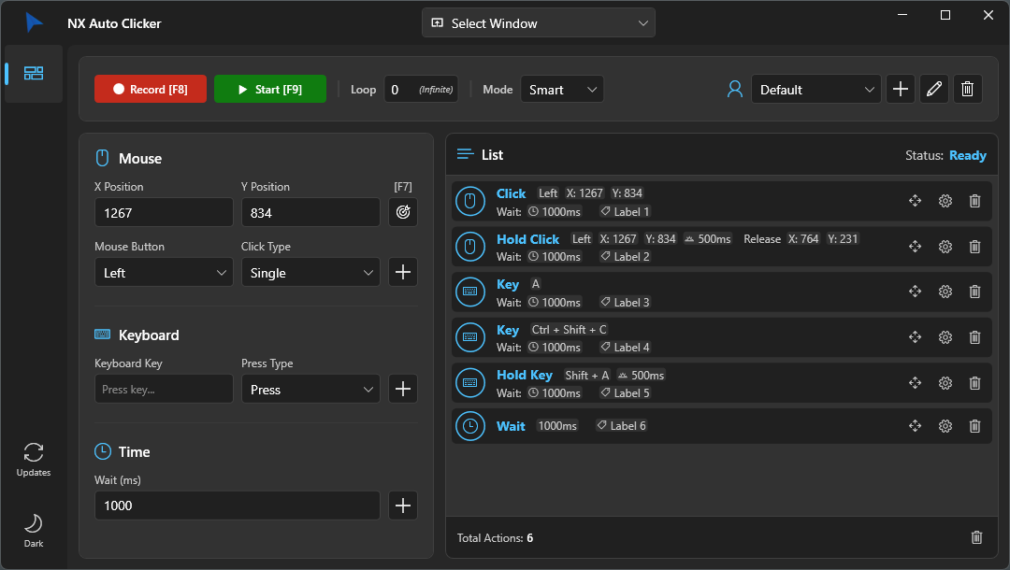Focus the Loop count field
Screen dimensions: 1010x570
click(421, 90)
